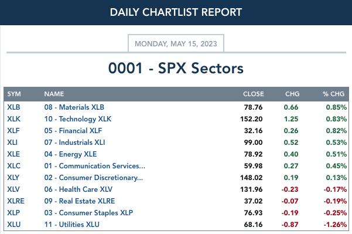This screenshot has height=234, width=352.
Task: Open 03 - Consumer Staples XLP chart
Action: coord(88,213)
